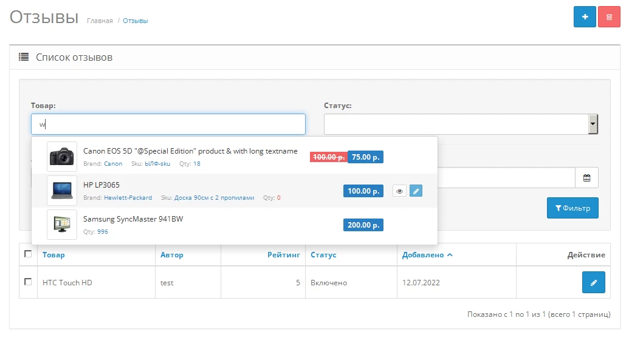The image size is (629, 346).
Task: Select HP LP3065 suggestion
Action: pos(234,191)
